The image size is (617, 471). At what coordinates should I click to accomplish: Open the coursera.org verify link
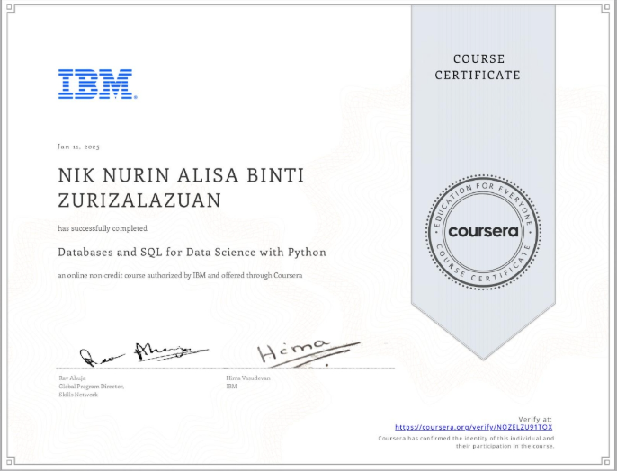[473, 427]
